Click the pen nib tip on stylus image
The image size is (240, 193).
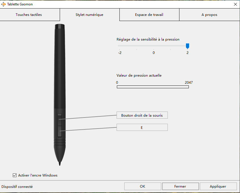[x=59, y=163]
